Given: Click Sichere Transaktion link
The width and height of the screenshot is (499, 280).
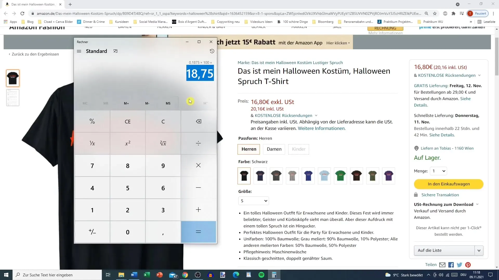Looking at the screenshot, I should (440, 195).
